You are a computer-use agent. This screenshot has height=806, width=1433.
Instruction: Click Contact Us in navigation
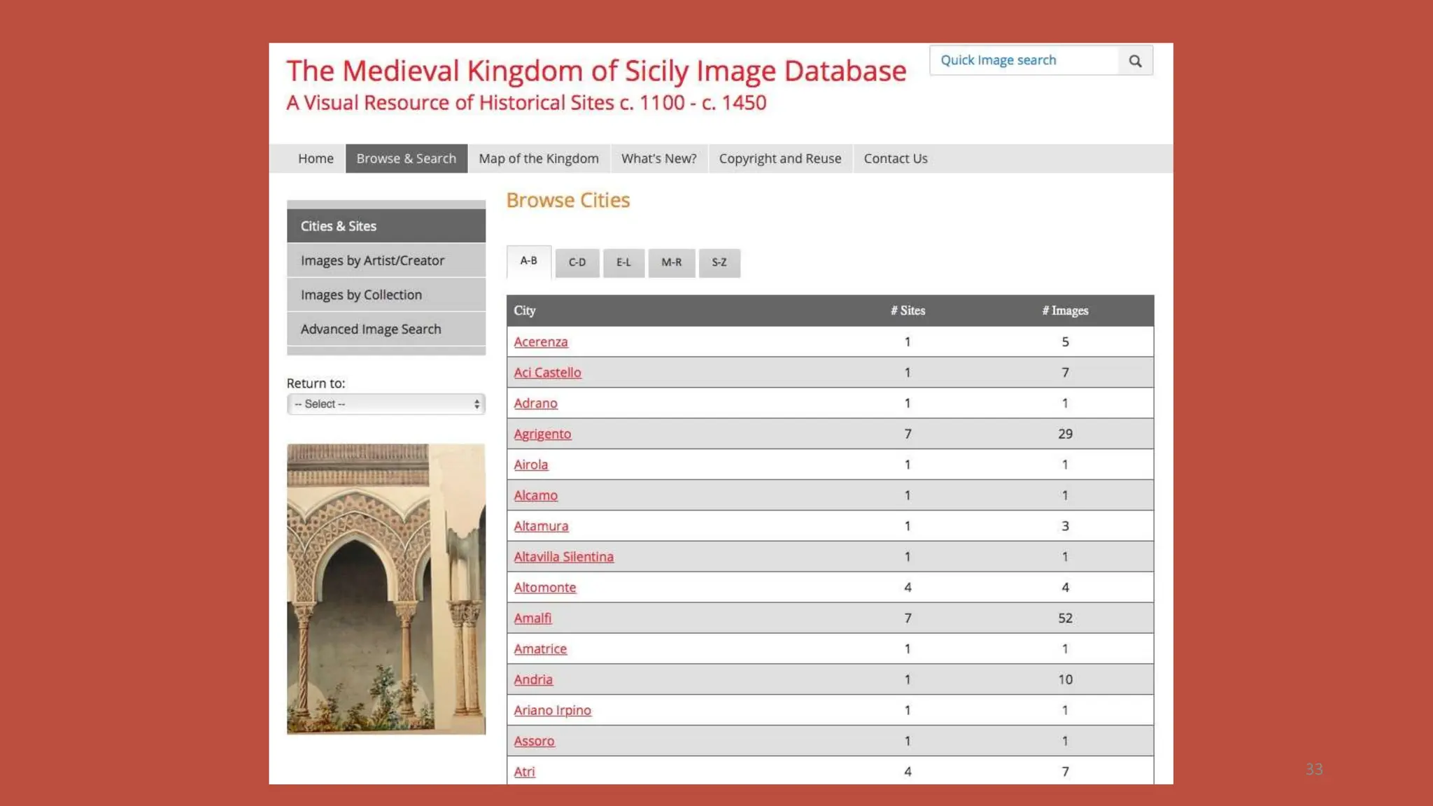(895, 159)
